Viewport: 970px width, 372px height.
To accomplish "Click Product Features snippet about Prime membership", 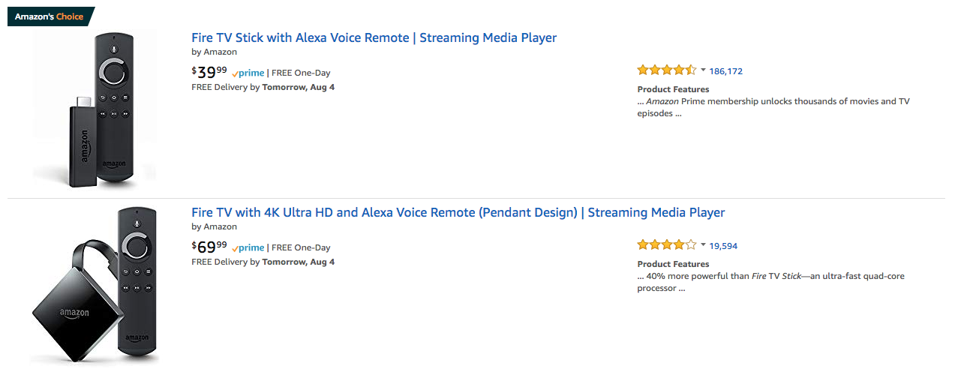I will click(773, 107).
